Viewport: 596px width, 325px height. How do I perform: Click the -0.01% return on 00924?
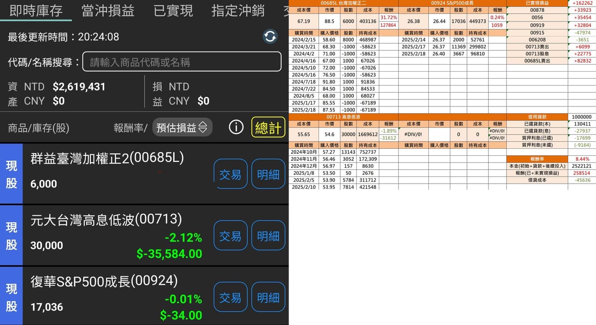point(183,299)
